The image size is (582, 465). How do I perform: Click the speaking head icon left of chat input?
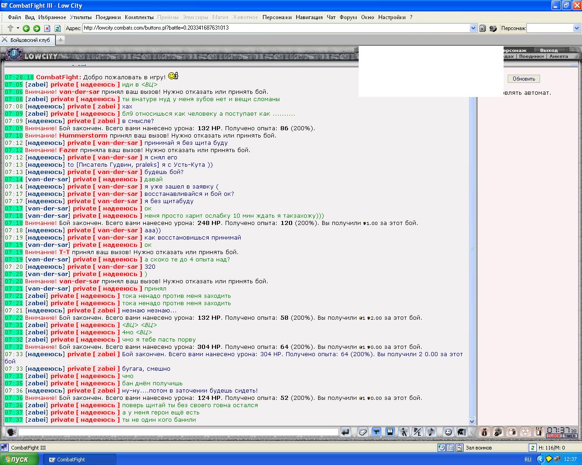[x=11, y=432]
